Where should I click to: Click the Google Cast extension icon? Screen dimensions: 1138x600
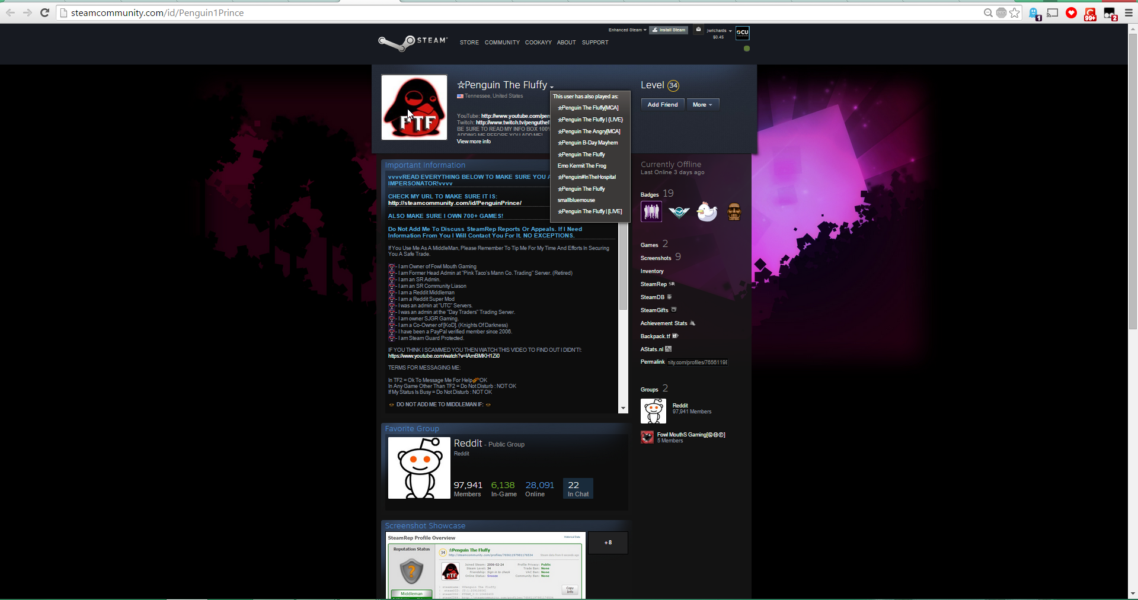(1053, 12)
